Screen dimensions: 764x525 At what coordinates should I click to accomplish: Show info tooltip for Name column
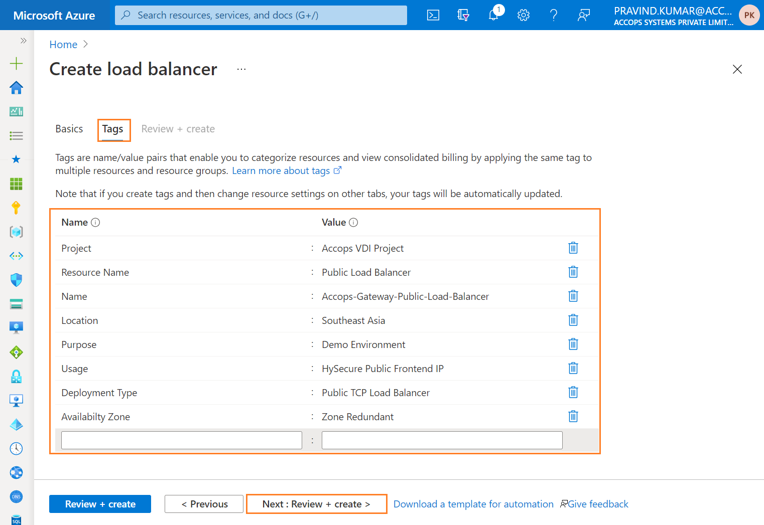(x=95, y=222)
